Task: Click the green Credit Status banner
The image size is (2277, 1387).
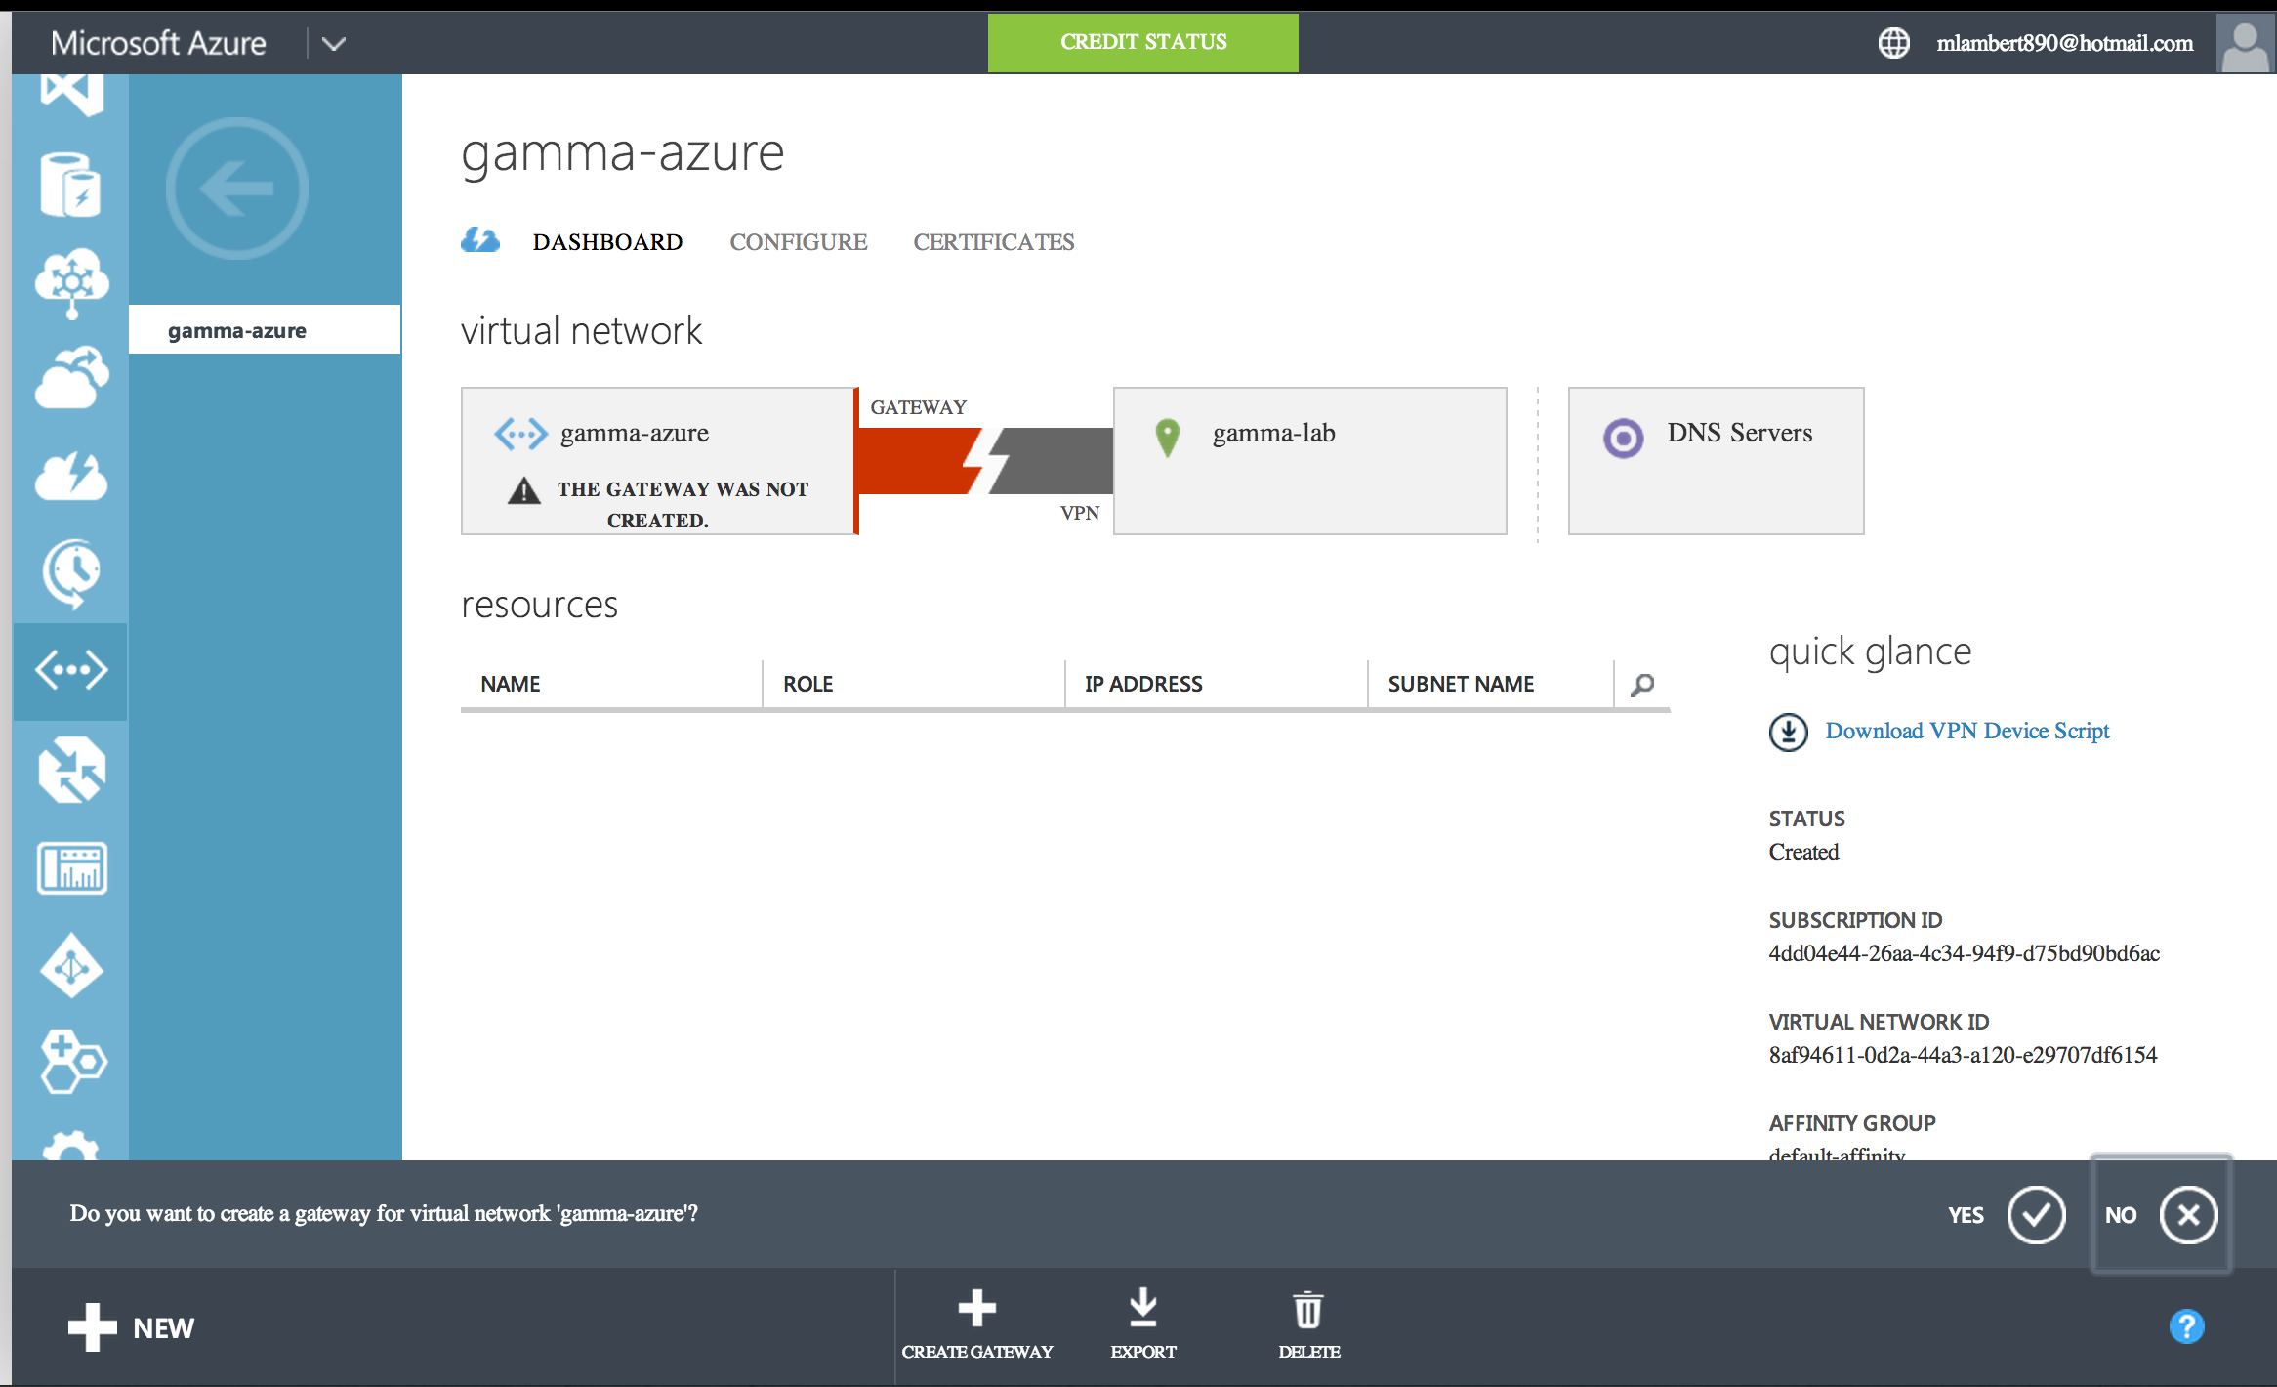Action: pyautogui.click(x=1142, y=42)
